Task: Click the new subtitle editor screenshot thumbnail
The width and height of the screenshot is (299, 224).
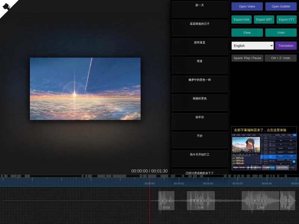Action: tap(264, 152)
